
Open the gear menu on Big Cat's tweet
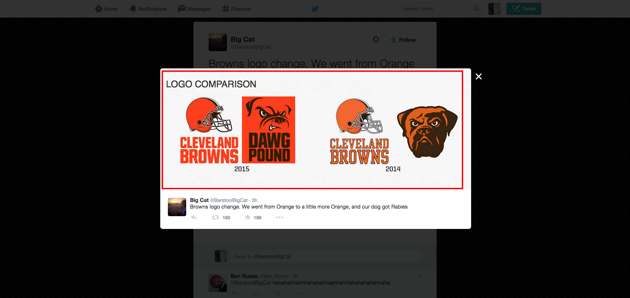pos(376,39)
